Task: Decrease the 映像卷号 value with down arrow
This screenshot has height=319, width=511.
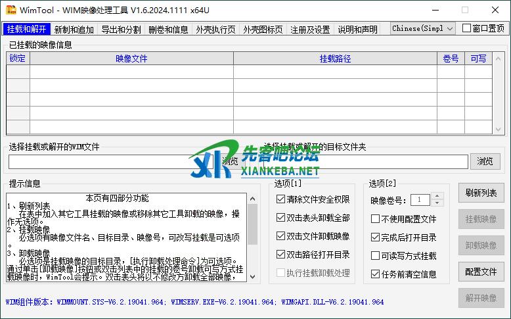Action: point(438,203)
